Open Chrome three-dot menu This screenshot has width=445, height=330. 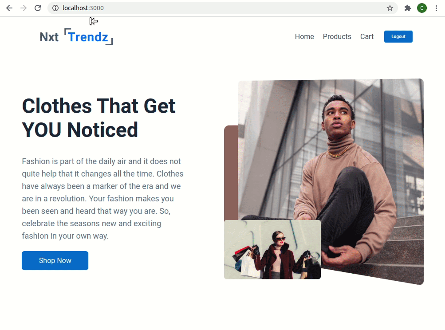[436, 8]
